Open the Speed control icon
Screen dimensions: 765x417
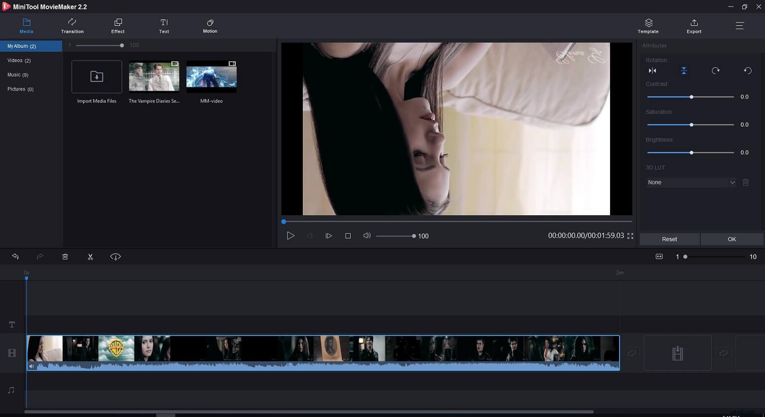pos(115,256)
